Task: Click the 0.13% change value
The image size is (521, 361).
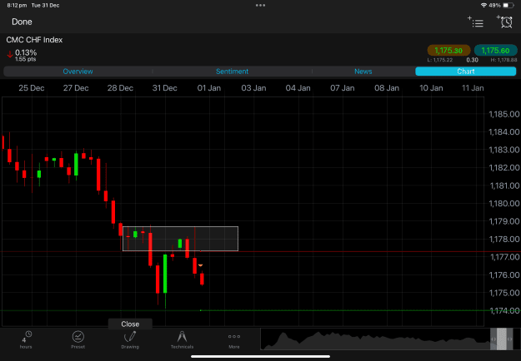Action: (26, 52)
